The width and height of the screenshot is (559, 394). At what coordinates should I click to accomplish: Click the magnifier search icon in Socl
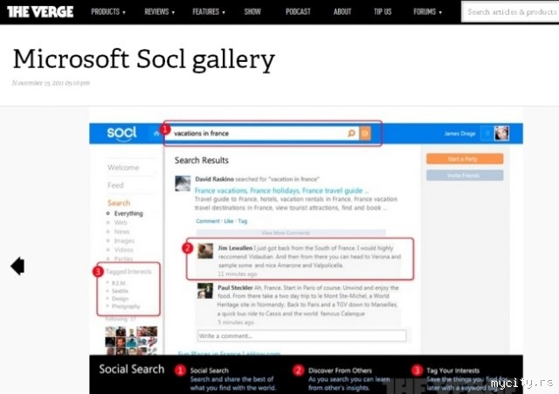351,134
